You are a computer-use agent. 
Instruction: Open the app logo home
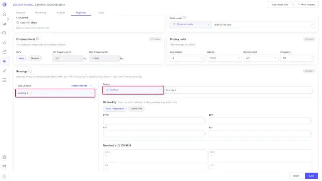[4, 4]
